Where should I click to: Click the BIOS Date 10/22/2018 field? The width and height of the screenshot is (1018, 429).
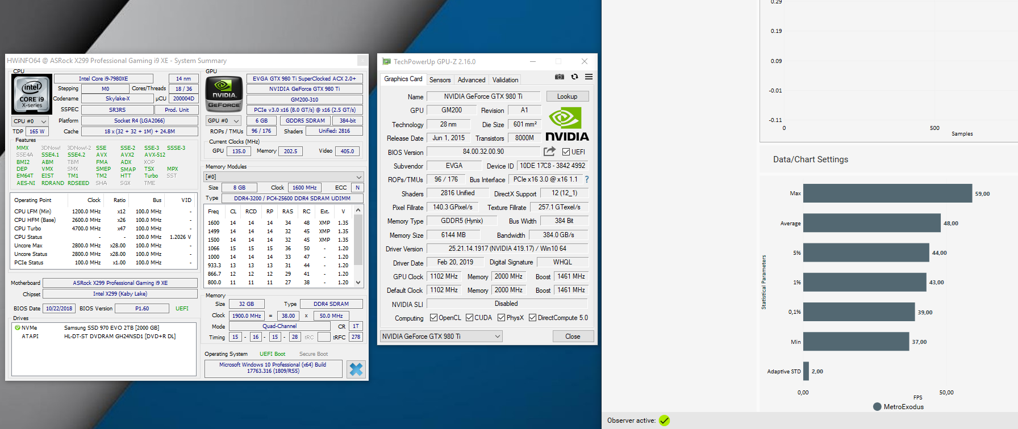pyautogui.click(x=59, y=309)
